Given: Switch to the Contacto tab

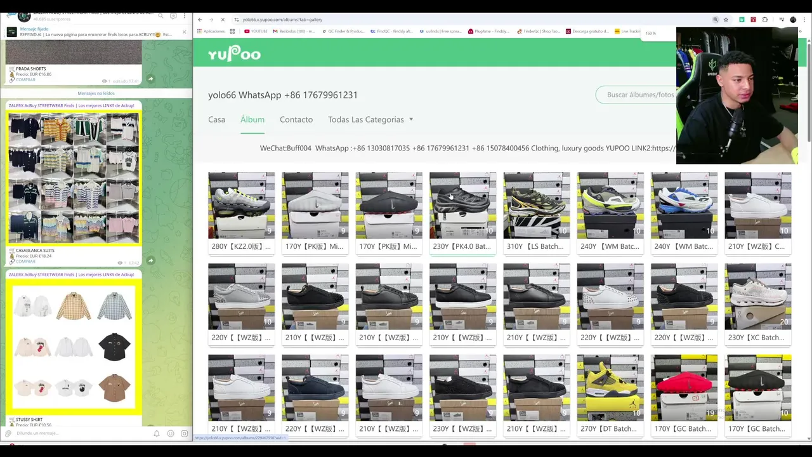Looking at the screenshot, I should point(296,119).
